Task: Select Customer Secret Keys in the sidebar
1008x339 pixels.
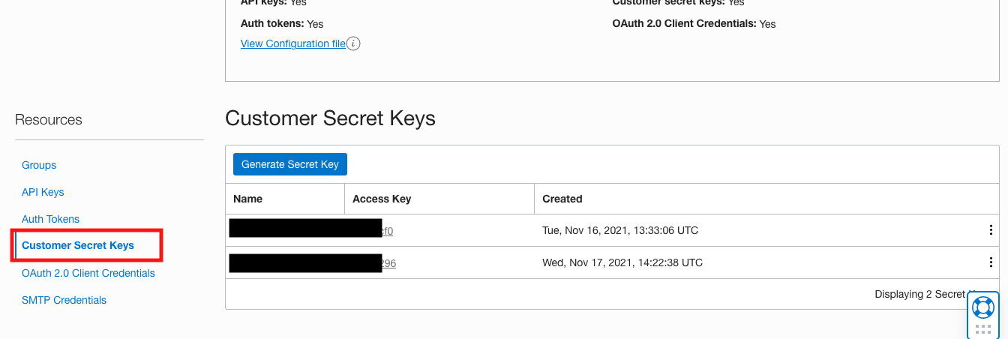Action: point(78,245)
